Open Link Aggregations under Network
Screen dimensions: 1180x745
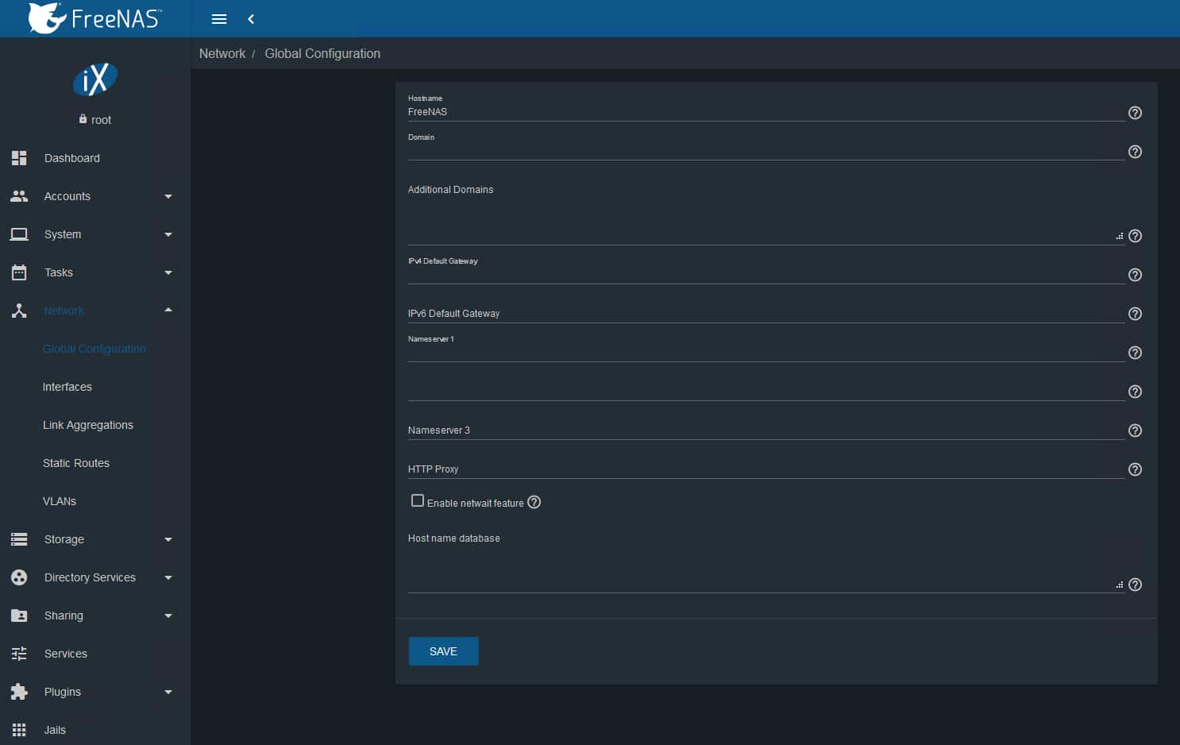(88, 425)
